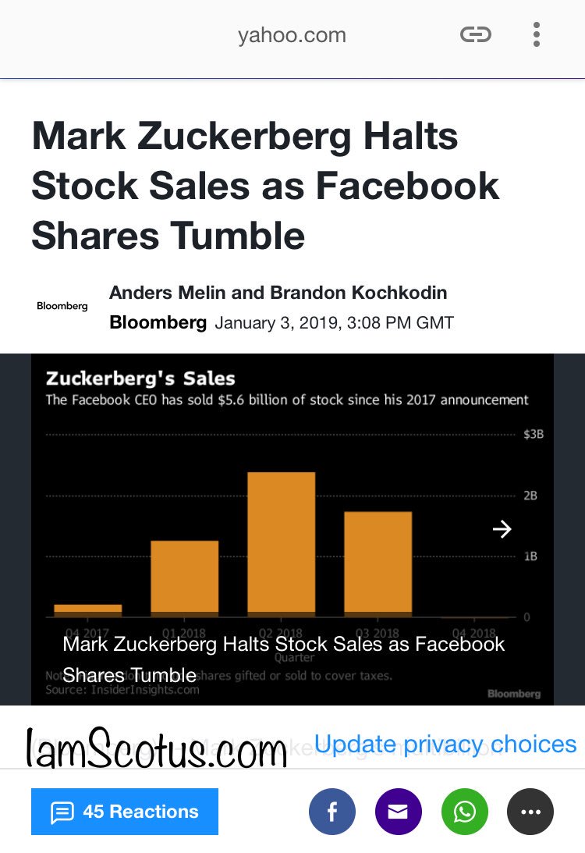Tap the yahoo.com address text
This screenshot has height=853, width=585.
coord(292,35)
